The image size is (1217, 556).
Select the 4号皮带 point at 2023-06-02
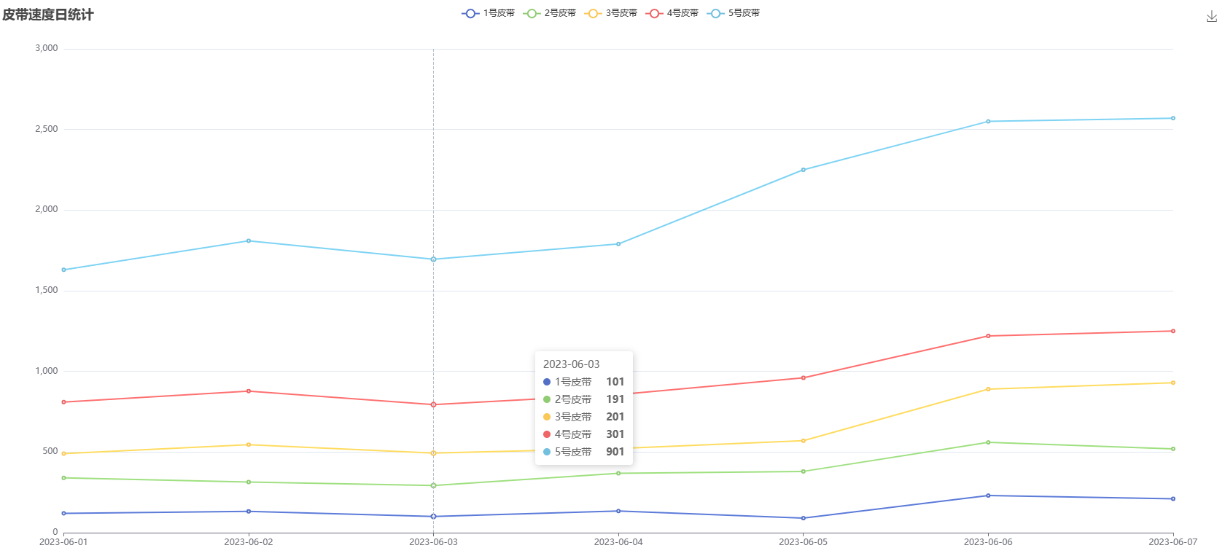pyautogui.click(x=249, y=391)
